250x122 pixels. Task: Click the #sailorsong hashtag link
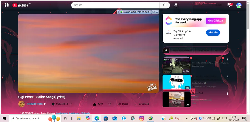[62, 113]
